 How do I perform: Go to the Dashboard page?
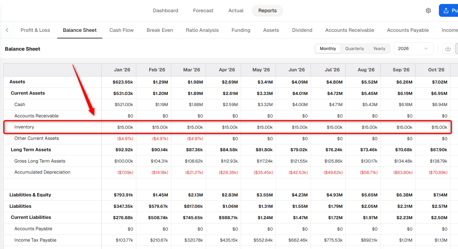[165, 11]
